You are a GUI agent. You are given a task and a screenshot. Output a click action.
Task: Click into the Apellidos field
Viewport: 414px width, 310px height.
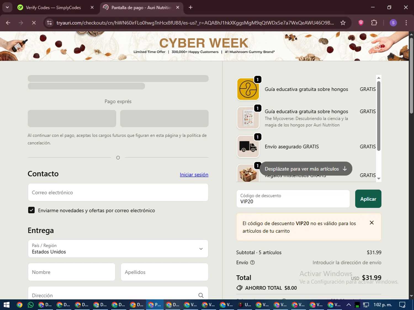tap(164, 272)
